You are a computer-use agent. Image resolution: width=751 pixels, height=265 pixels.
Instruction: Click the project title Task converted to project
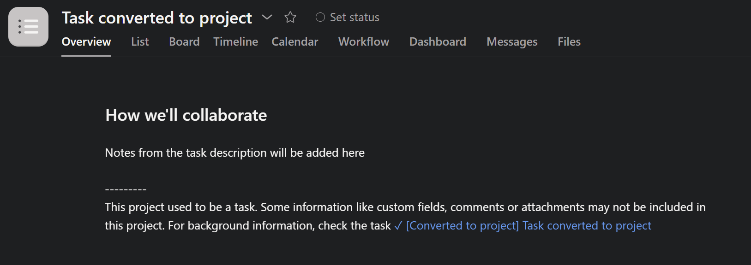pos(157,18)
